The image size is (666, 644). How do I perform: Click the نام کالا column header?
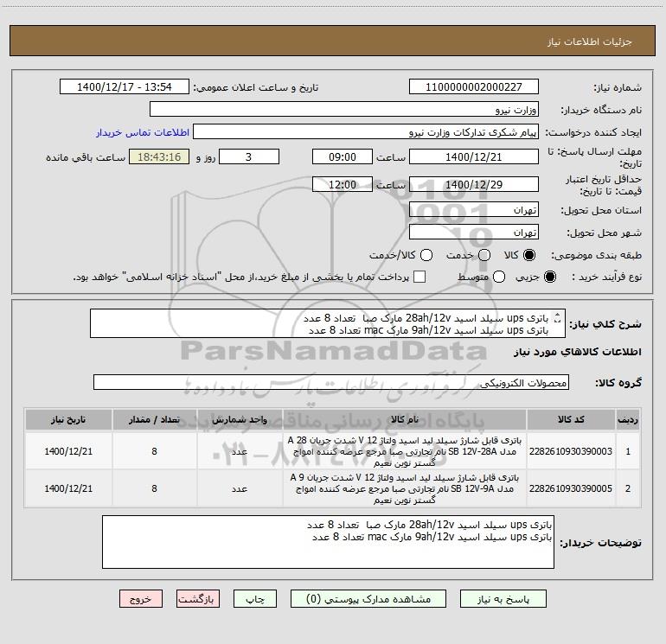pyautogui.click(x=405, y=420)
